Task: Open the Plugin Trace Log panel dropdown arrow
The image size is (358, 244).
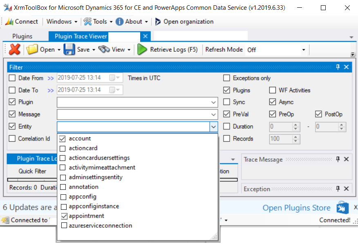Action: click(x=233, y=159)
